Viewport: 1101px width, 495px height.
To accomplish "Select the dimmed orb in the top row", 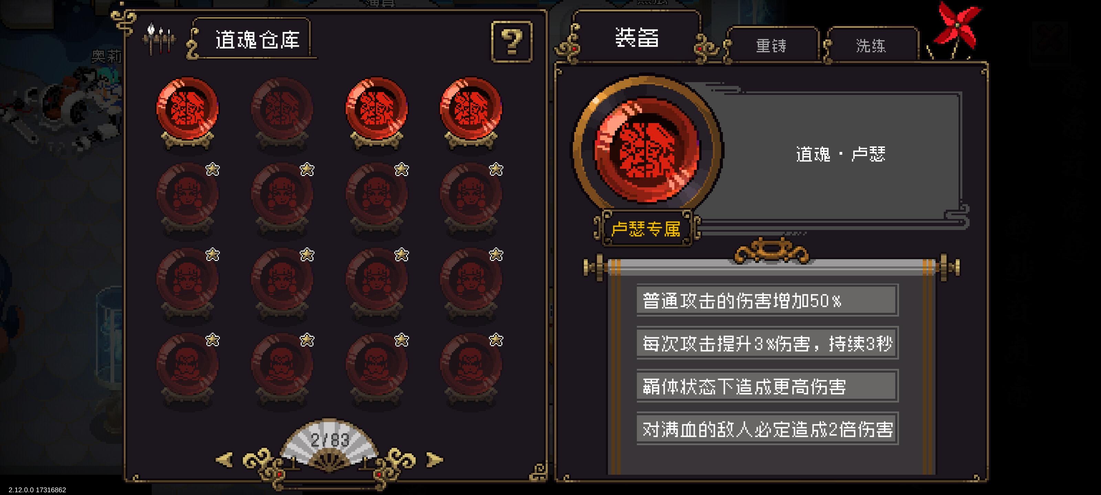I will click(282, 112).
